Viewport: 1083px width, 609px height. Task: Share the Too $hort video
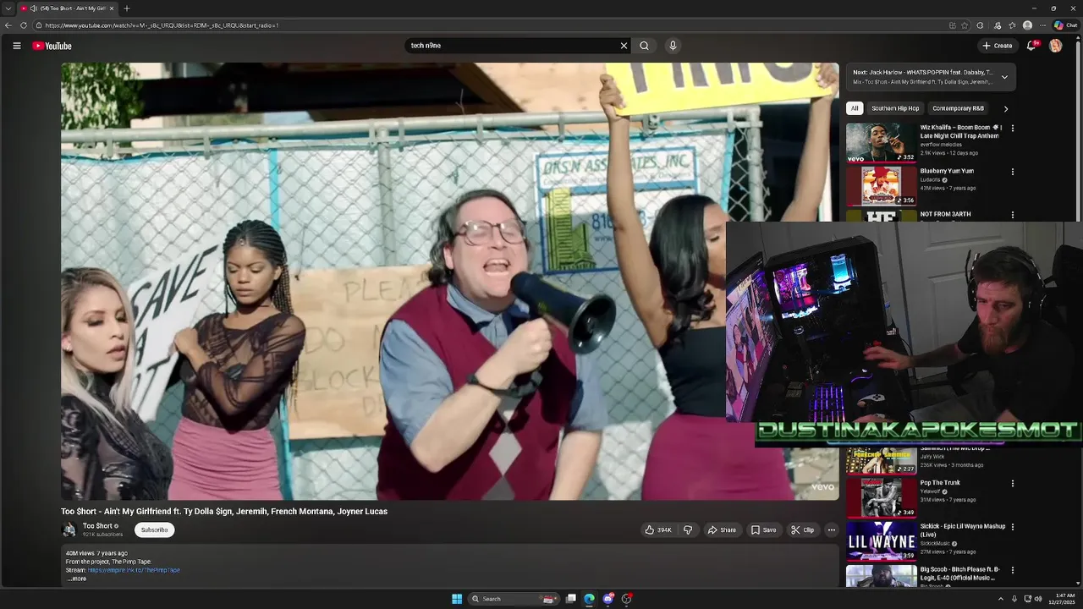(x=722, y=530)
